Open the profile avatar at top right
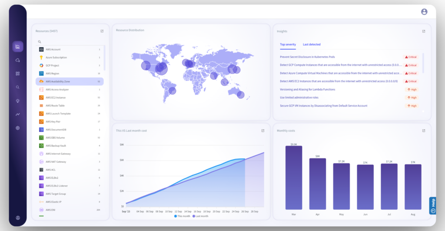Screen dimensions: 445x231 (x=424, y=12)
